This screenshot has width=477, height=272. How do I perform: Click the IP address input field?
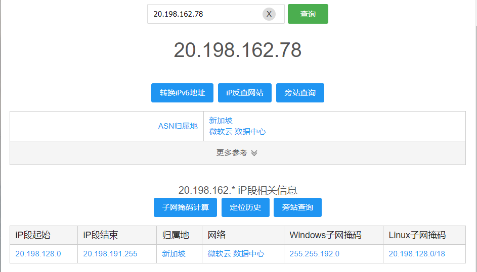(215, 14)
